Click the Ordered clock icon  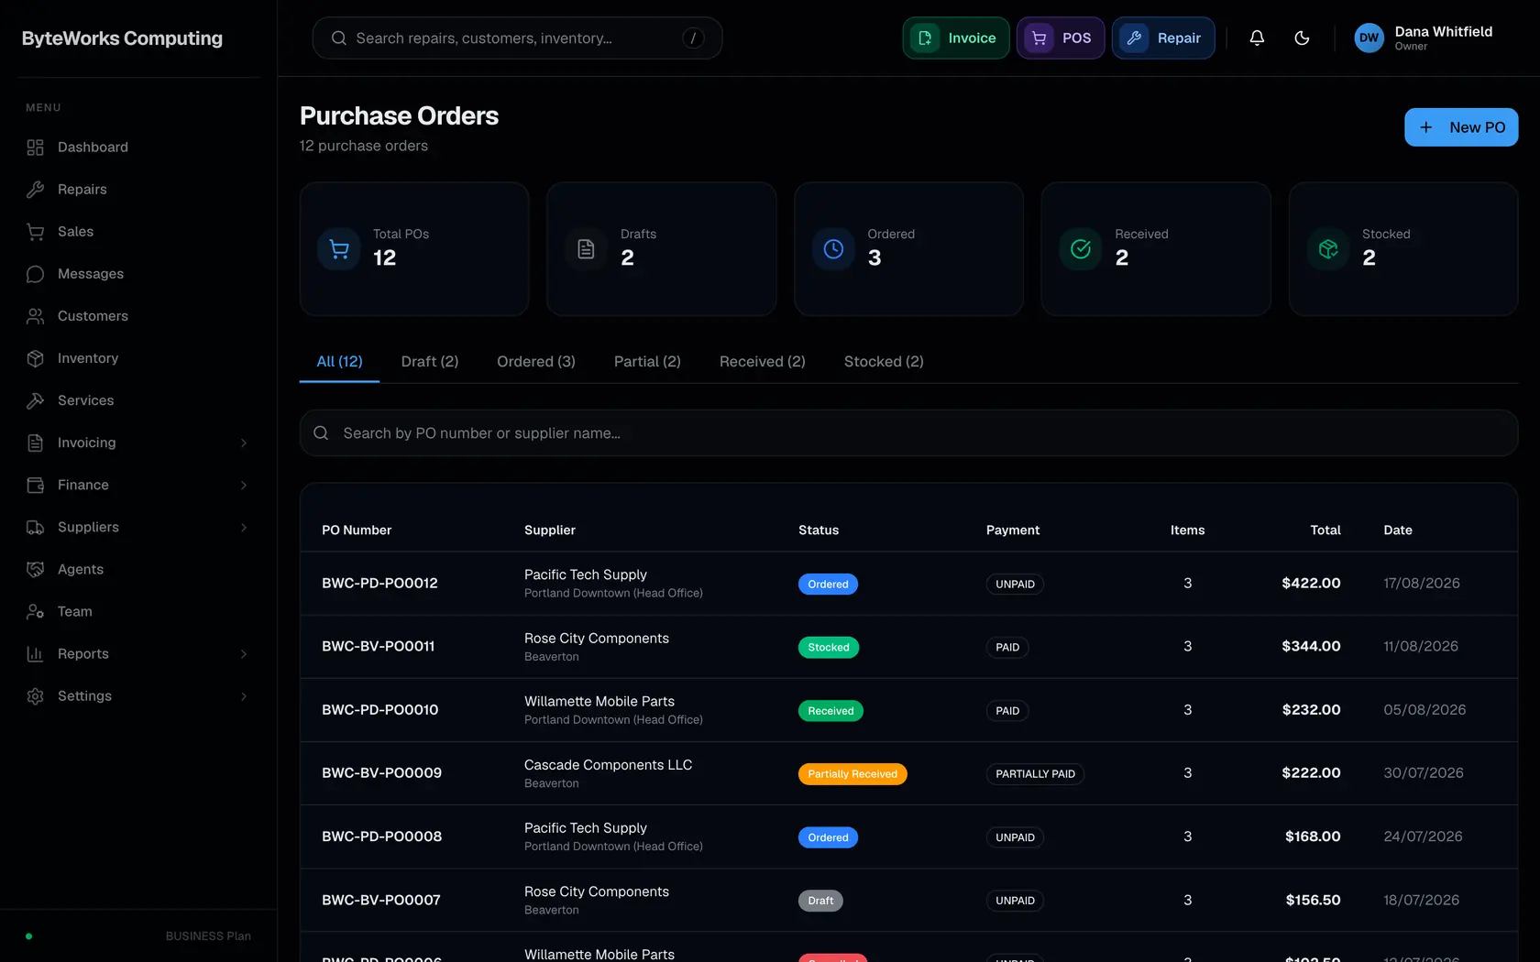(833, 248)
